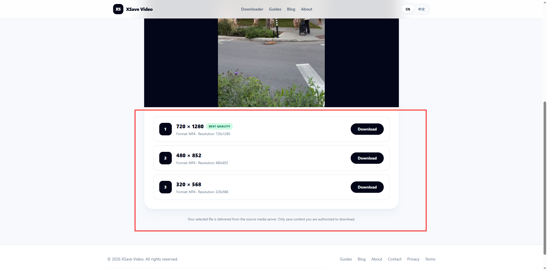Open the About item in top navigation
The image size is (547, 271).
[307, 9]
